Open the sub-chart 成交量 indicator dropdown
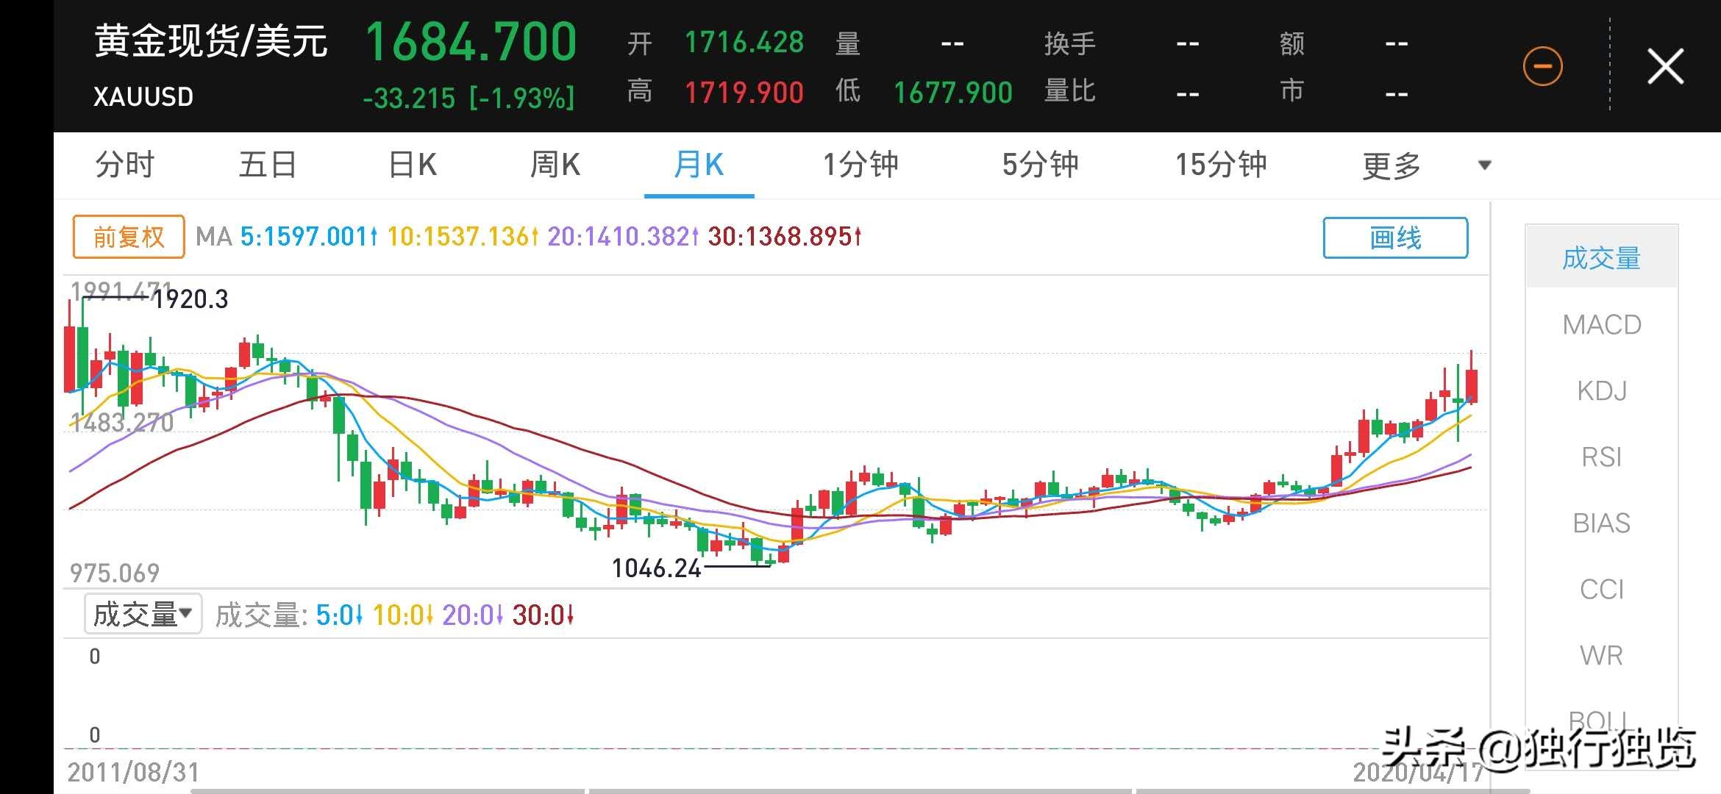Viewport: 1721px width, 794px height. (x=142, y=612)
